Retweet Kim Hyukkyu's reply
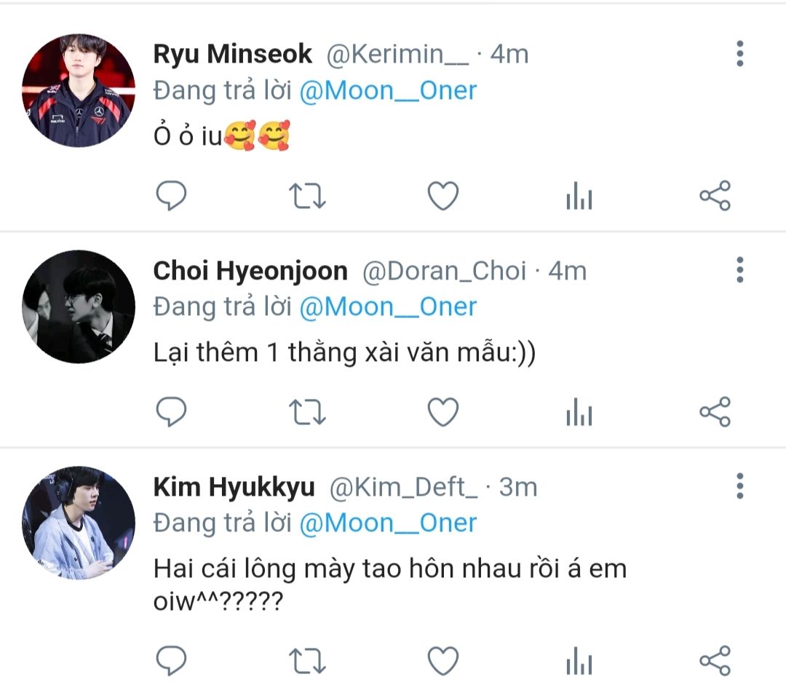This screenshot has width=786, height=693. [x=308, y=660]
